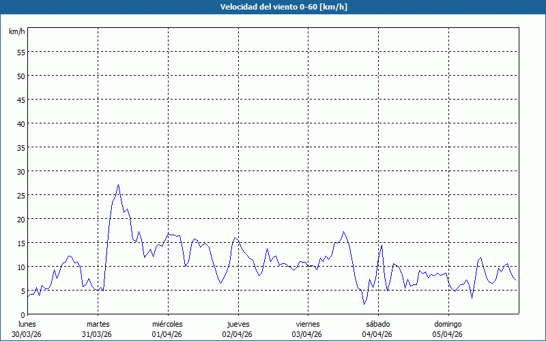Select the "lunes" day label
Viewport: 546px width, 341px height.
27,324
